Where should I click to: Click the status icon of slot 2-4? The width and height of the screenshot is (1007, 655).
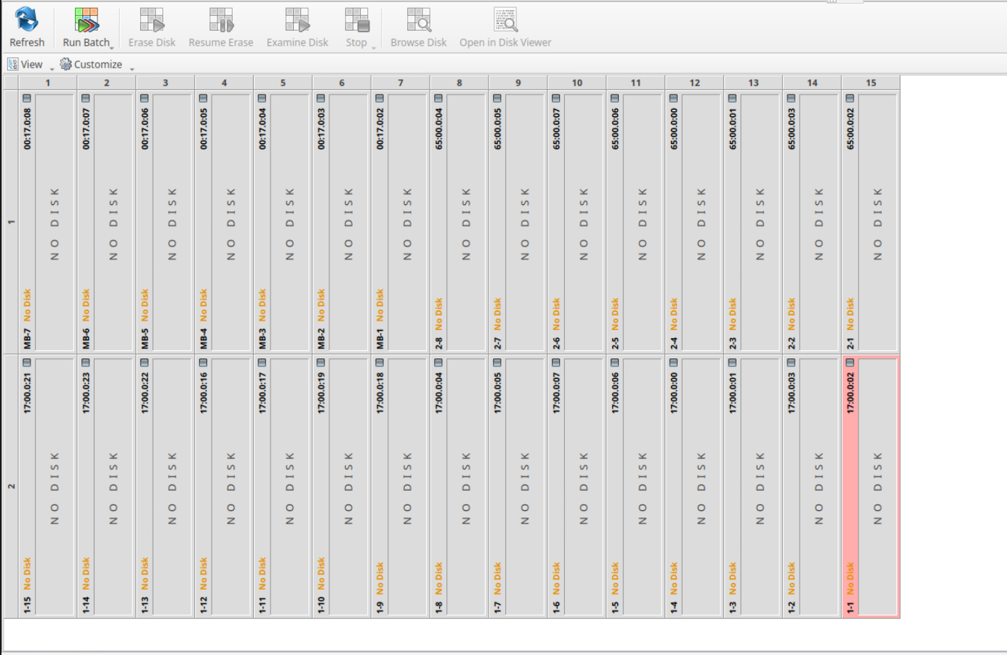click(x=674, y=98)
